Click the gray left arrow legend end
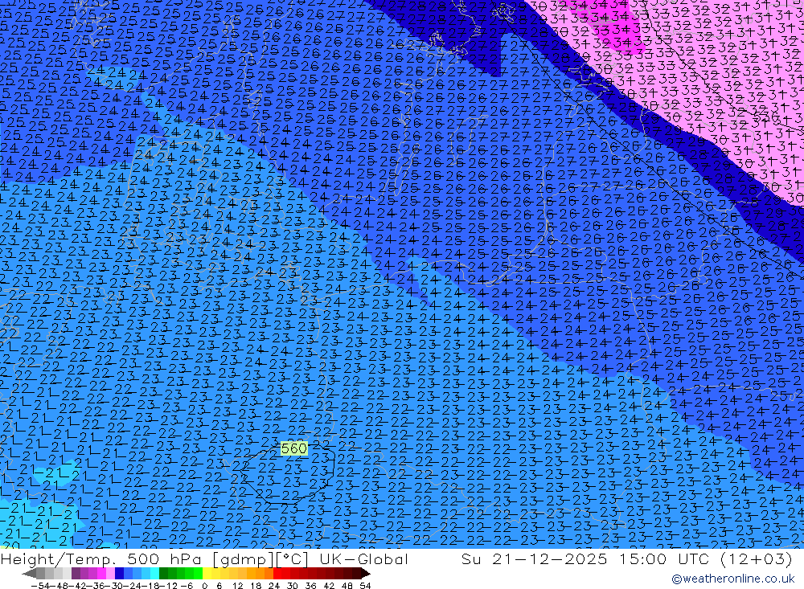804x589 pixels. (29, 574)
